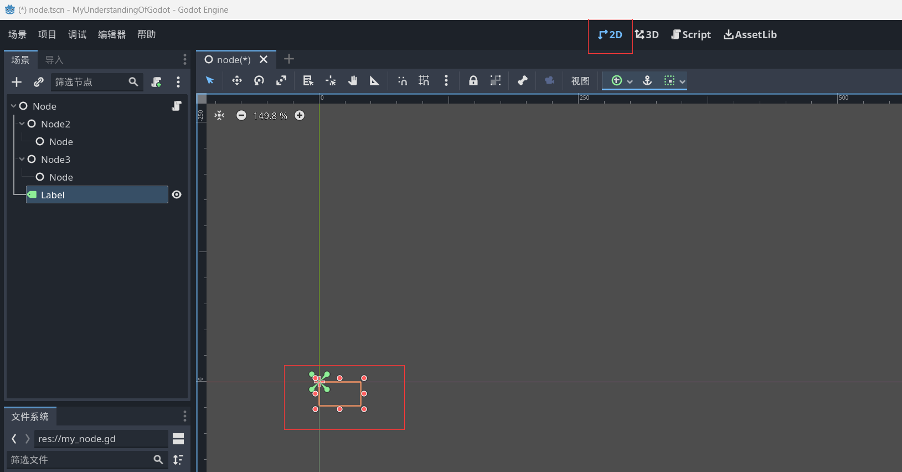The width and height of the screenshot is (902, 472).
Task: Add a new scene tab
Action: (x=289, y=59)
